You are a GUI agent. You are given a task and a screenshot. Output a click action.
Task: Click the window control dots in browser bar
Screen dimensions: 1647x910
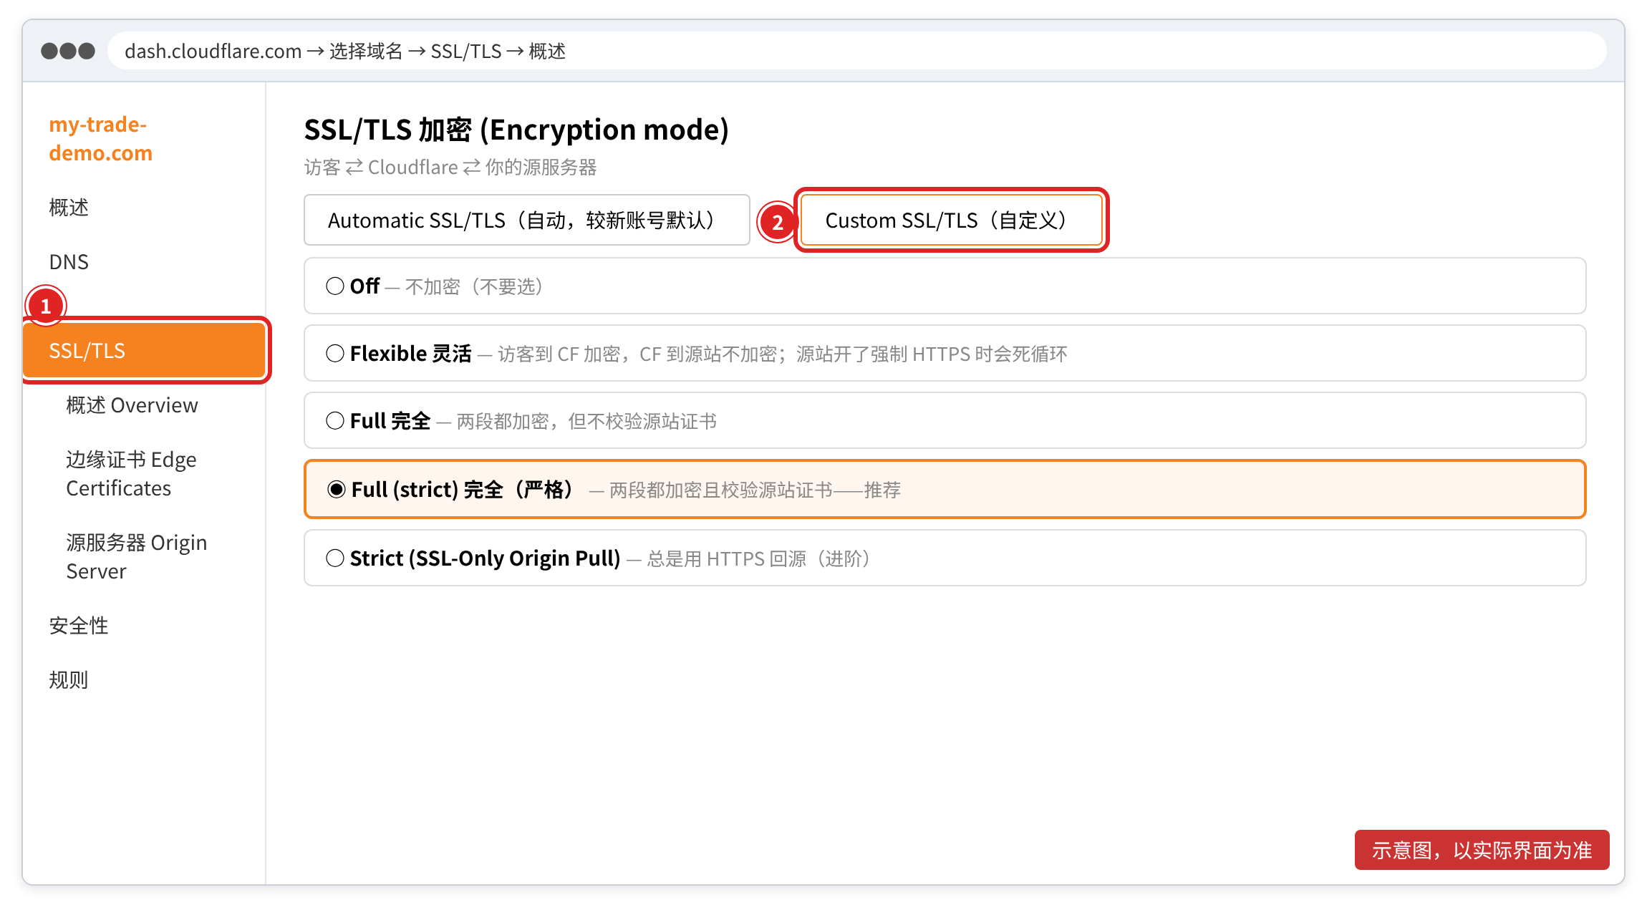[68, 51]
